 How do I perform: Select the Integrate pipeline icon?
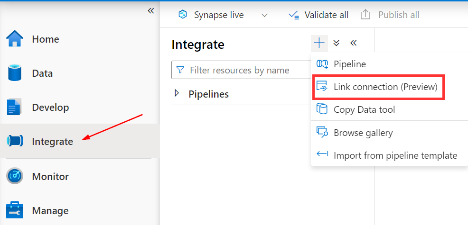(x=15, y=141)
